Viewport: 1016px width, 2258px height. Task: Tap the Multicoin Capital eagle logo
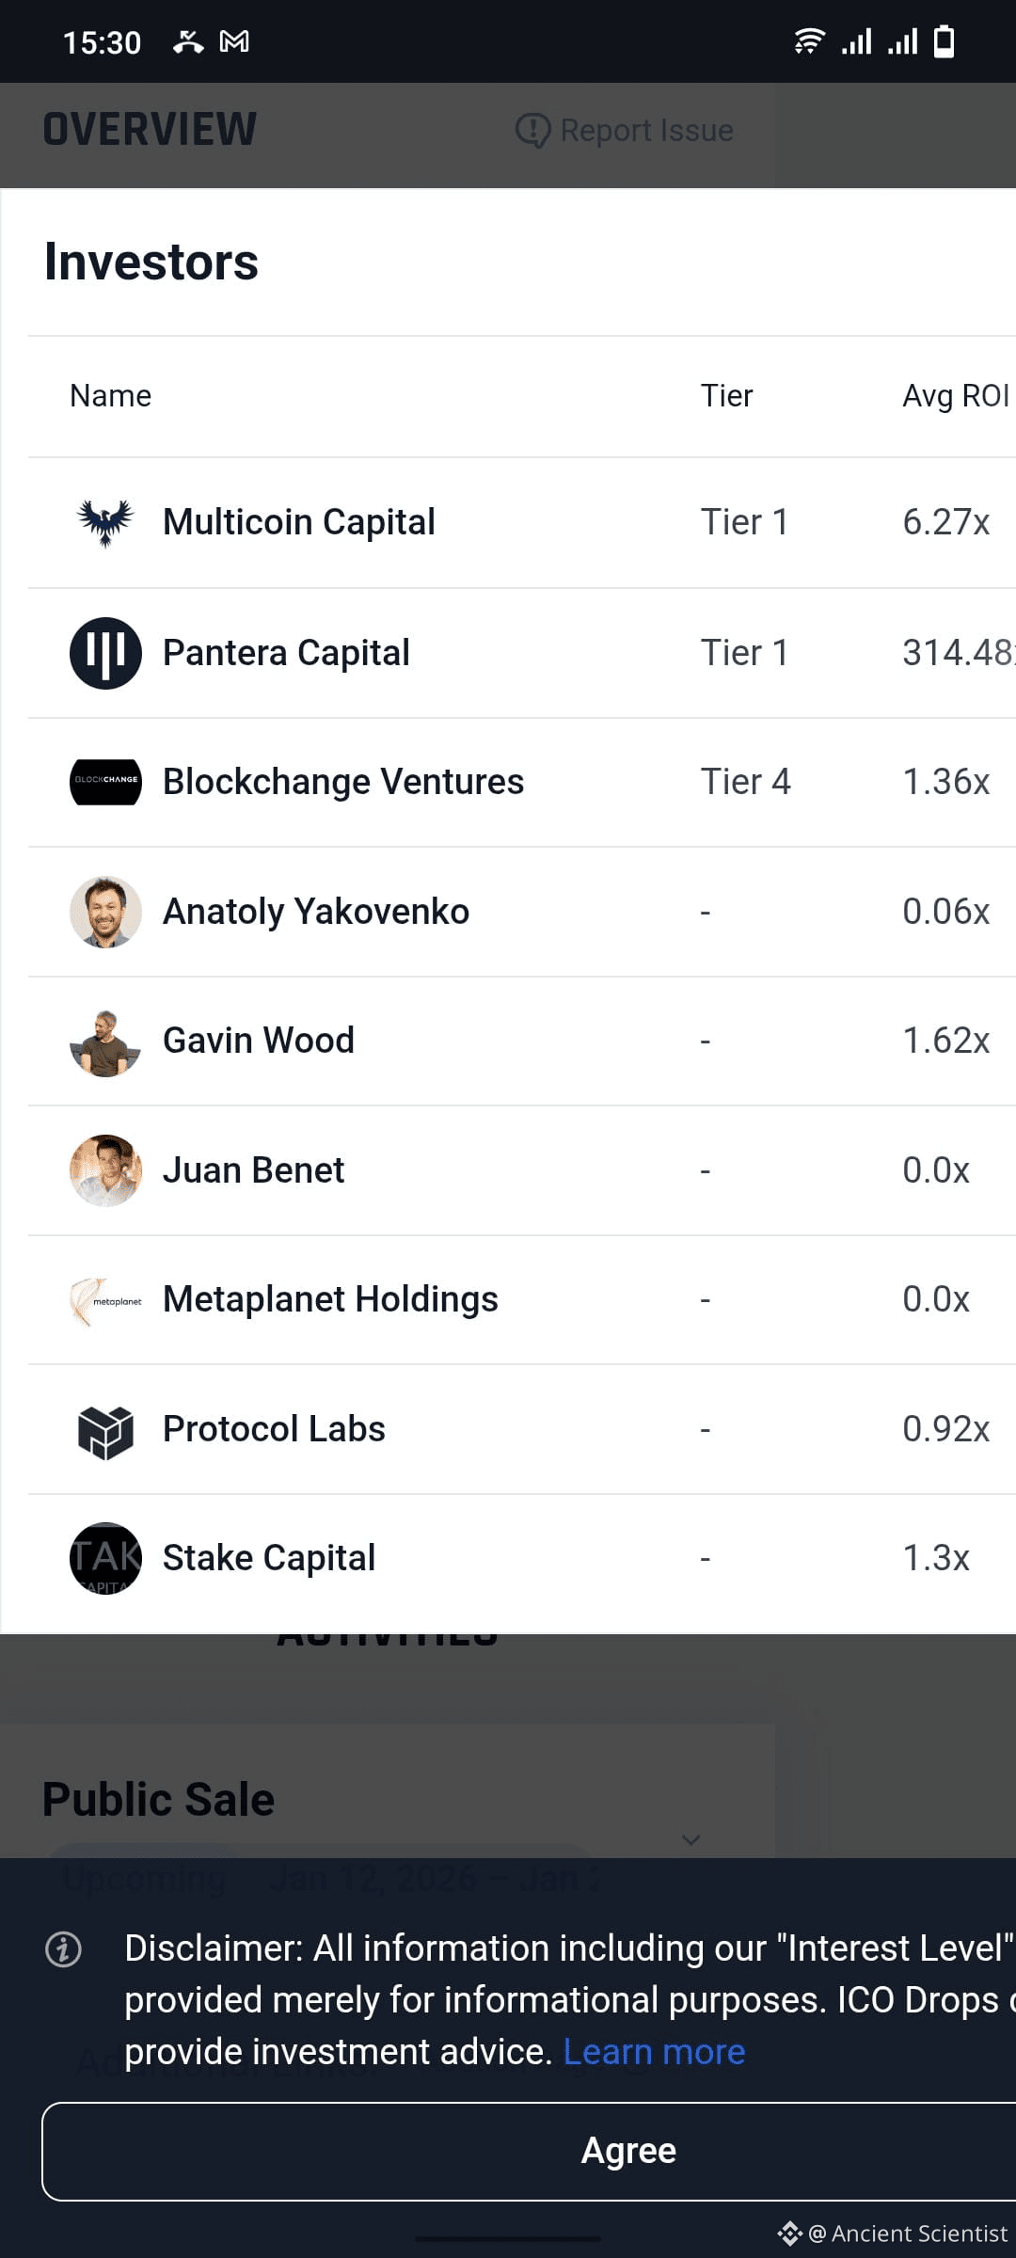(105, 522)
